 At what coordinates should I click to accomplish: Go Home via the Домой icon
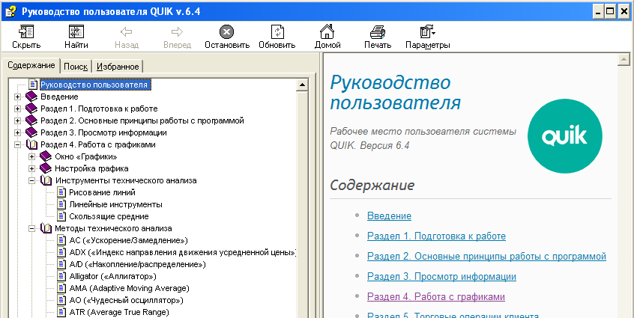(x=327, y=31)
